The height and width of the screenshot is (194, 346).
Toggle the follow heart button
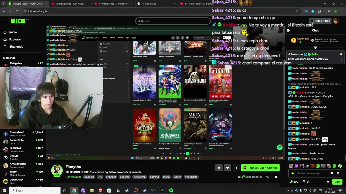228,168
